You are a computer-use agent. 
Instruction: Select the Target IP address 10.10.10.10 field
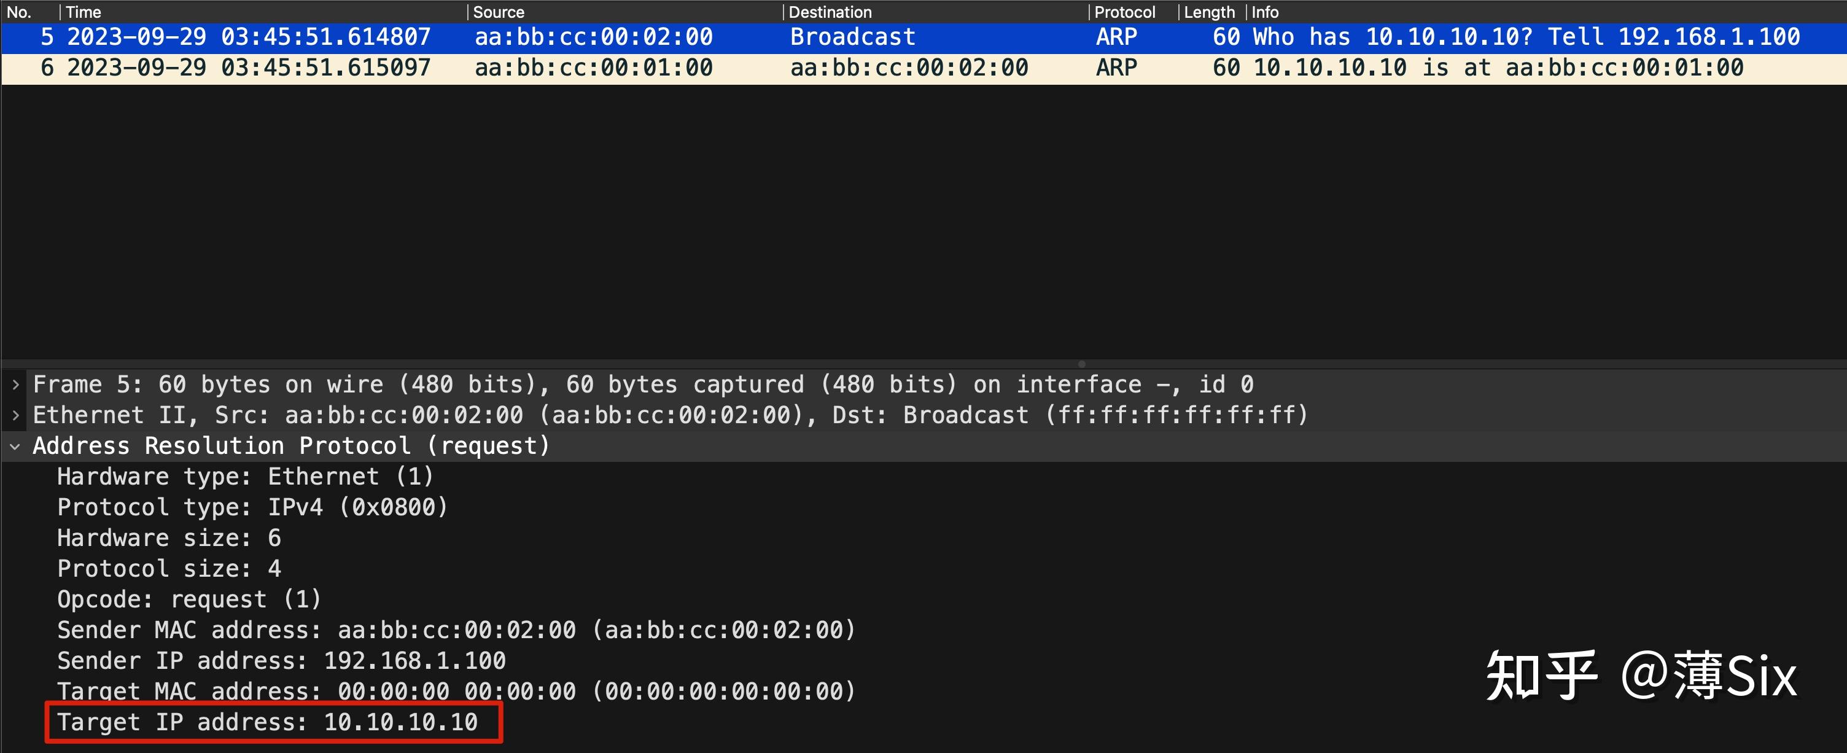268,722
